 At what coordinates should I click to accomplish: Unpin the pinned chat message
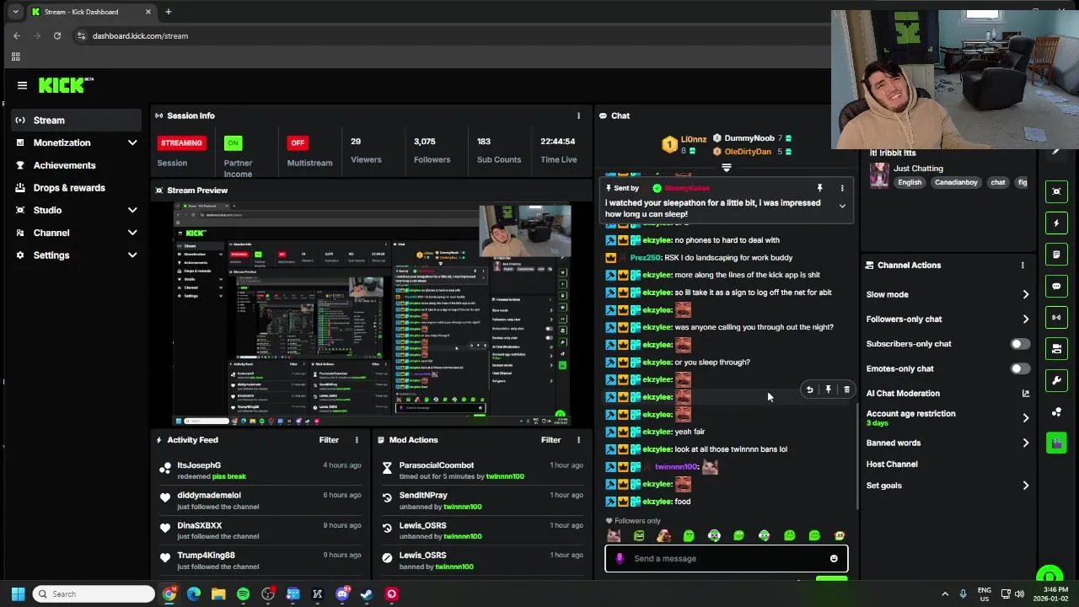pyautogui.click(x=819, y=188)
